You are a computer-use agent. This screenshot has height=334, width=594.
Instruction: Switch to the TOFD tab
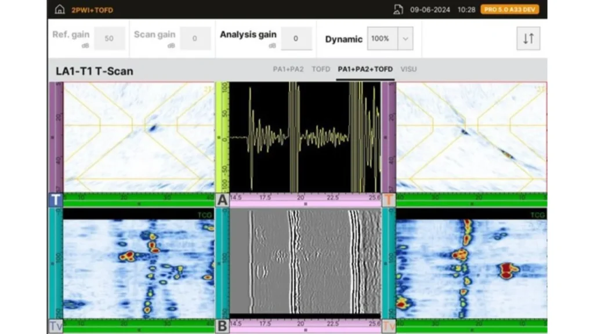[x=321, y=70]
